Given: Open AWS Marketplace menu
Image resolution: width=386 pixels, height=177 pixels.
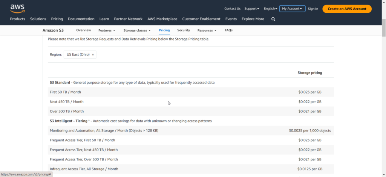Looking at the screenshot, I should [x=162, y=19].
